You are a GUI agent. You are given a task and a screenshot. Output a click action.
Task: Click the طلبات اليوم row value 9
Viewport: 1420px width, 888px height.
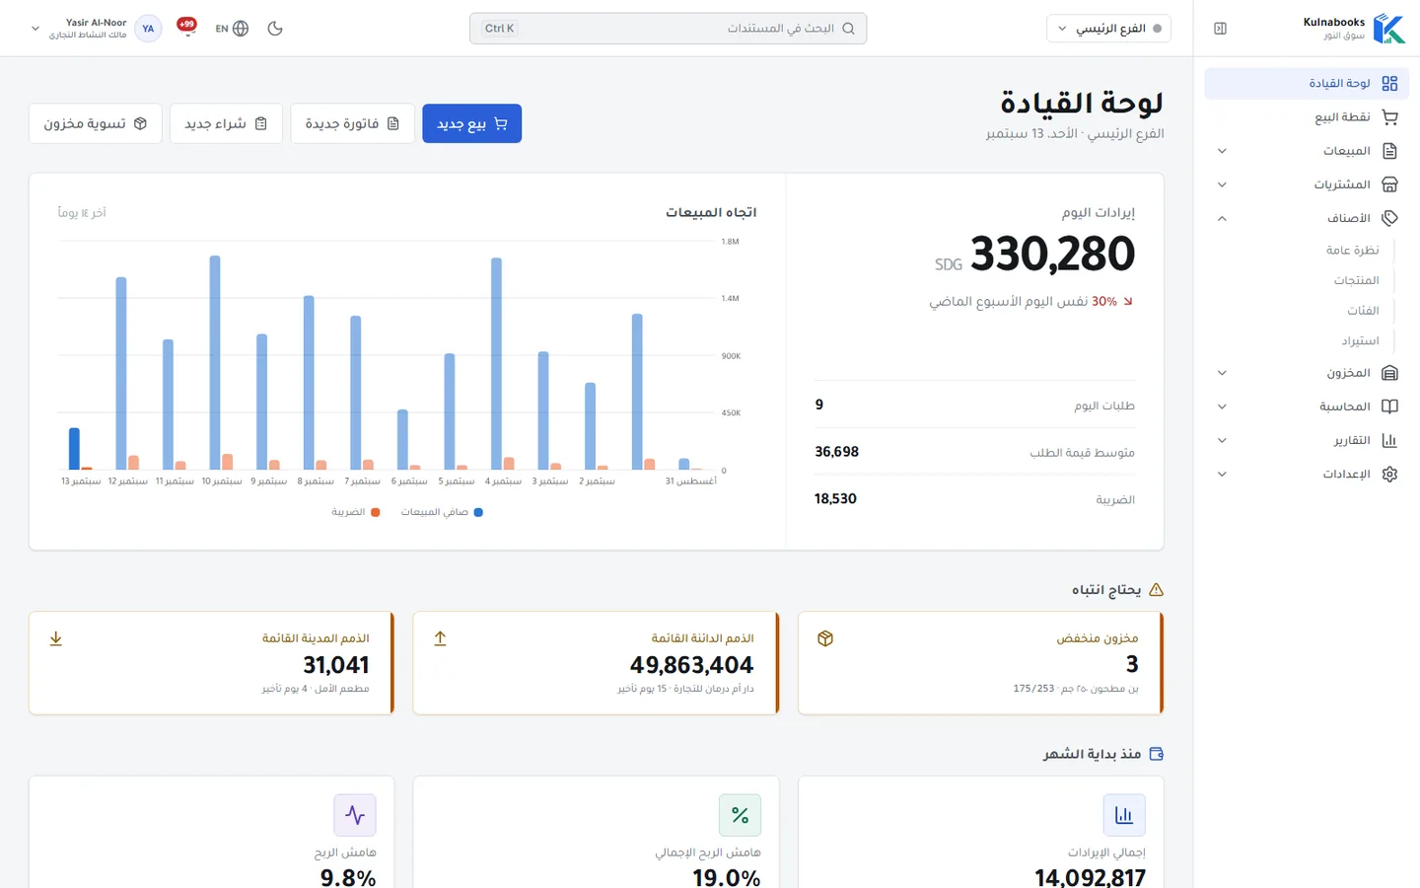point(819,405)
